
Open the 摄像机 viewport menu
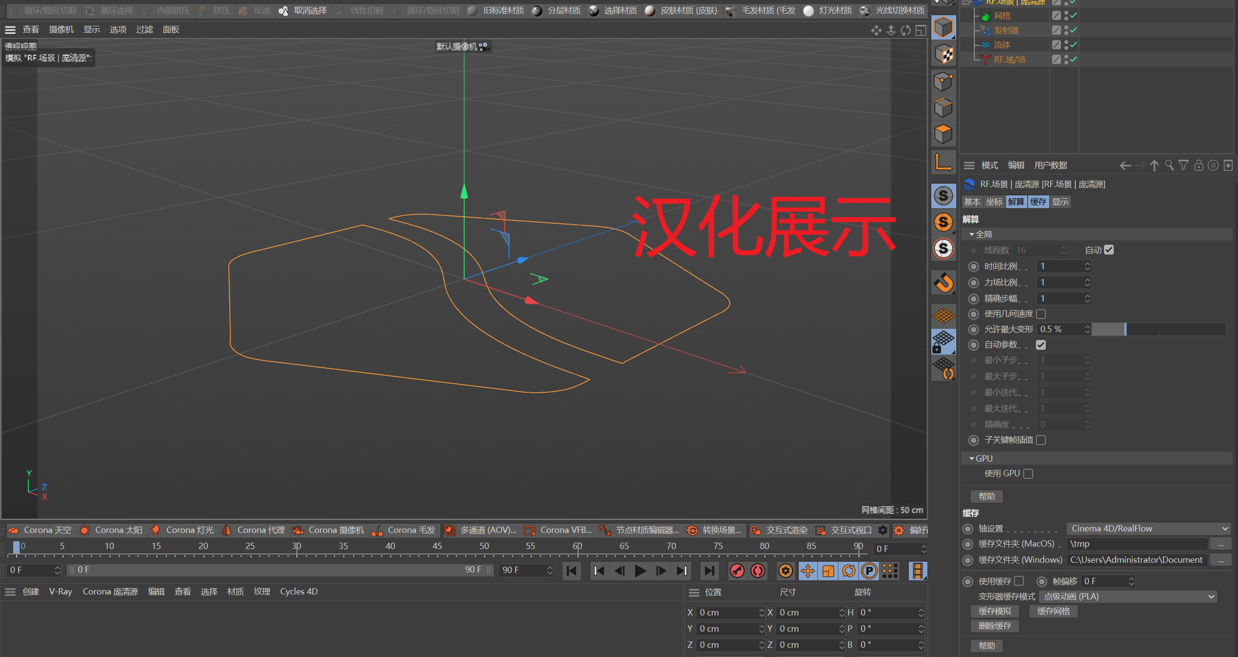[61, 30]
